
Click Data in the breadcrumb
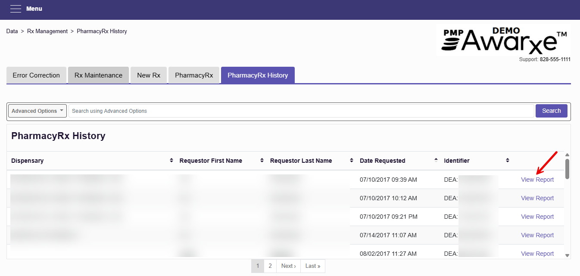[x=12, y=31]
